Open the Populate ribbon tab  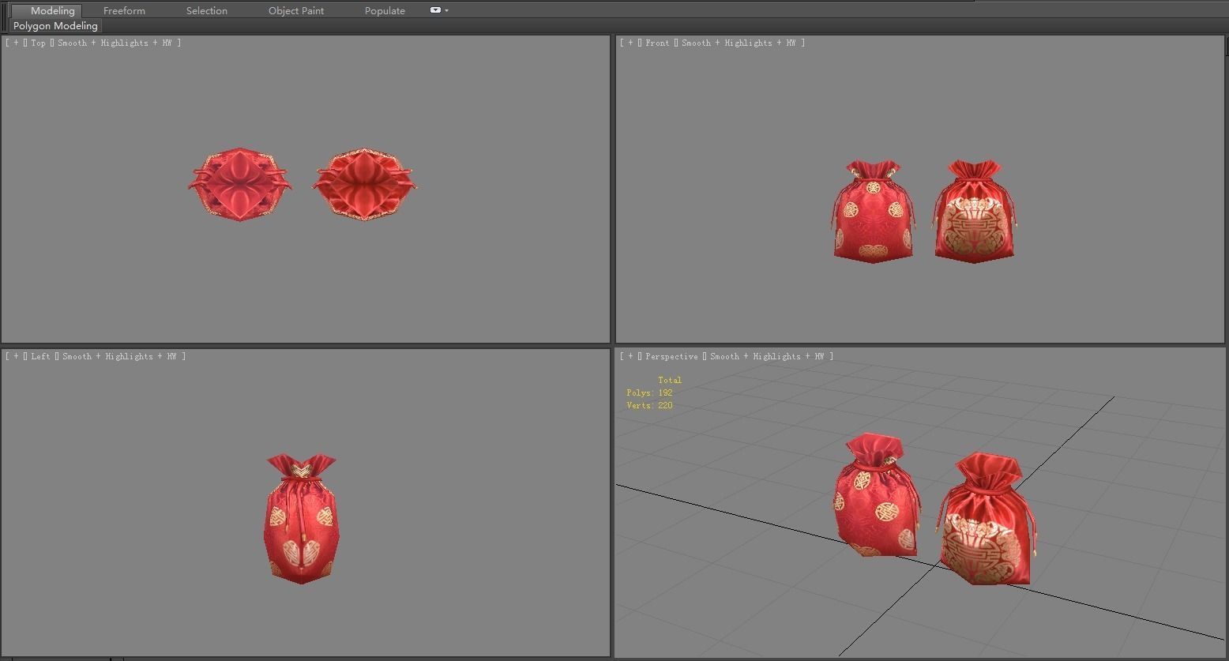click(x=385, y=10)
